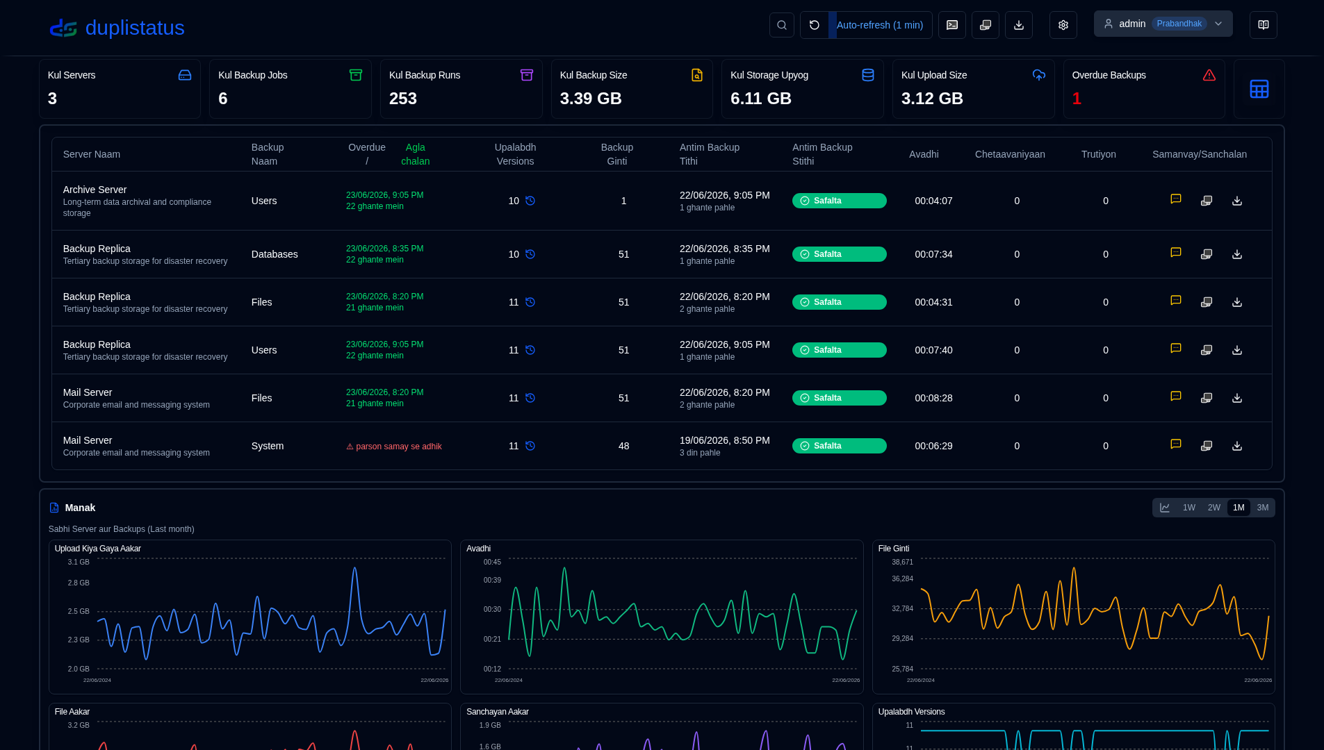1324x750 pixels.
Task: Open stacked-windows icon for Mail Server System
Action: tap(1207, 446)
